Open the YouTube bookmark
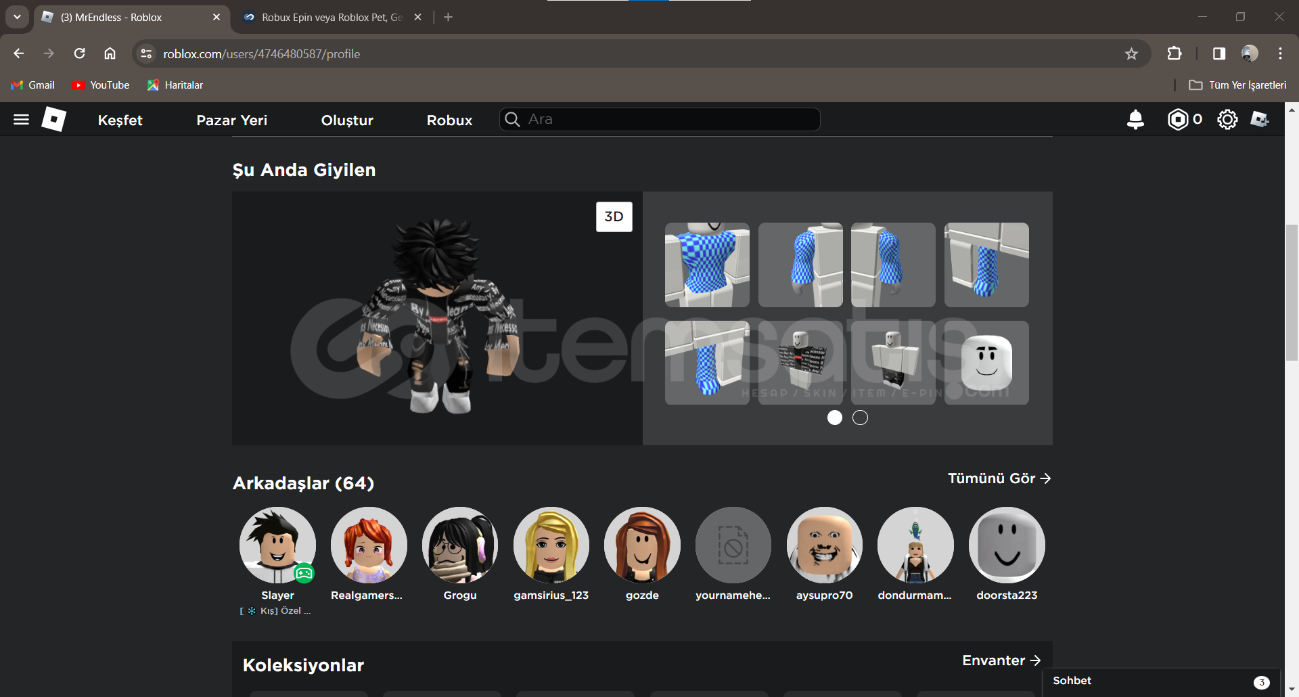Viewport: 1299px width, 697px height. [101, 85]
